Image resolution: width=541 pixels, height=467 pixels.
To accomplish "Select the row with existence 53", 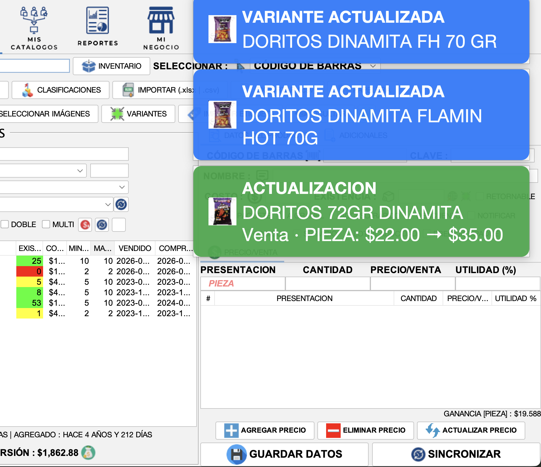I will (x=98, y=303).
